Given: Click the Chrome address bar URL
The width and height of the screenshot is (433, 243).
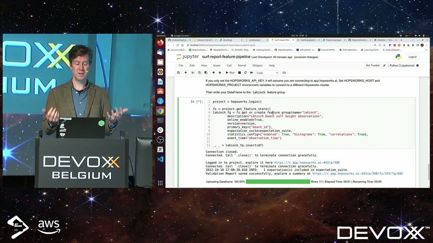Looking at the screenshot, I should pyautogui.click(x=223, y=45).
